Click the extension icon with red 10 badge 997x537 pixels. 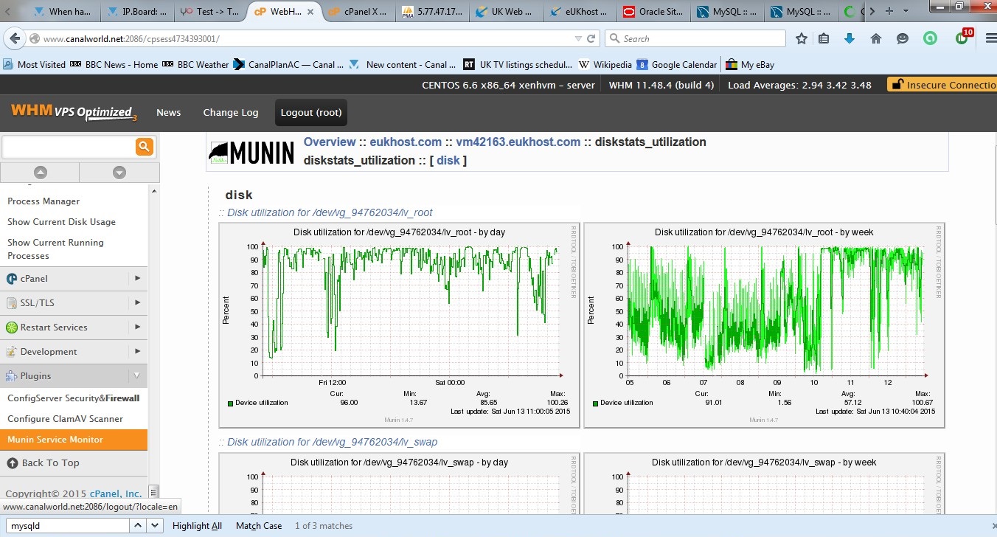(x=963, y=37)
